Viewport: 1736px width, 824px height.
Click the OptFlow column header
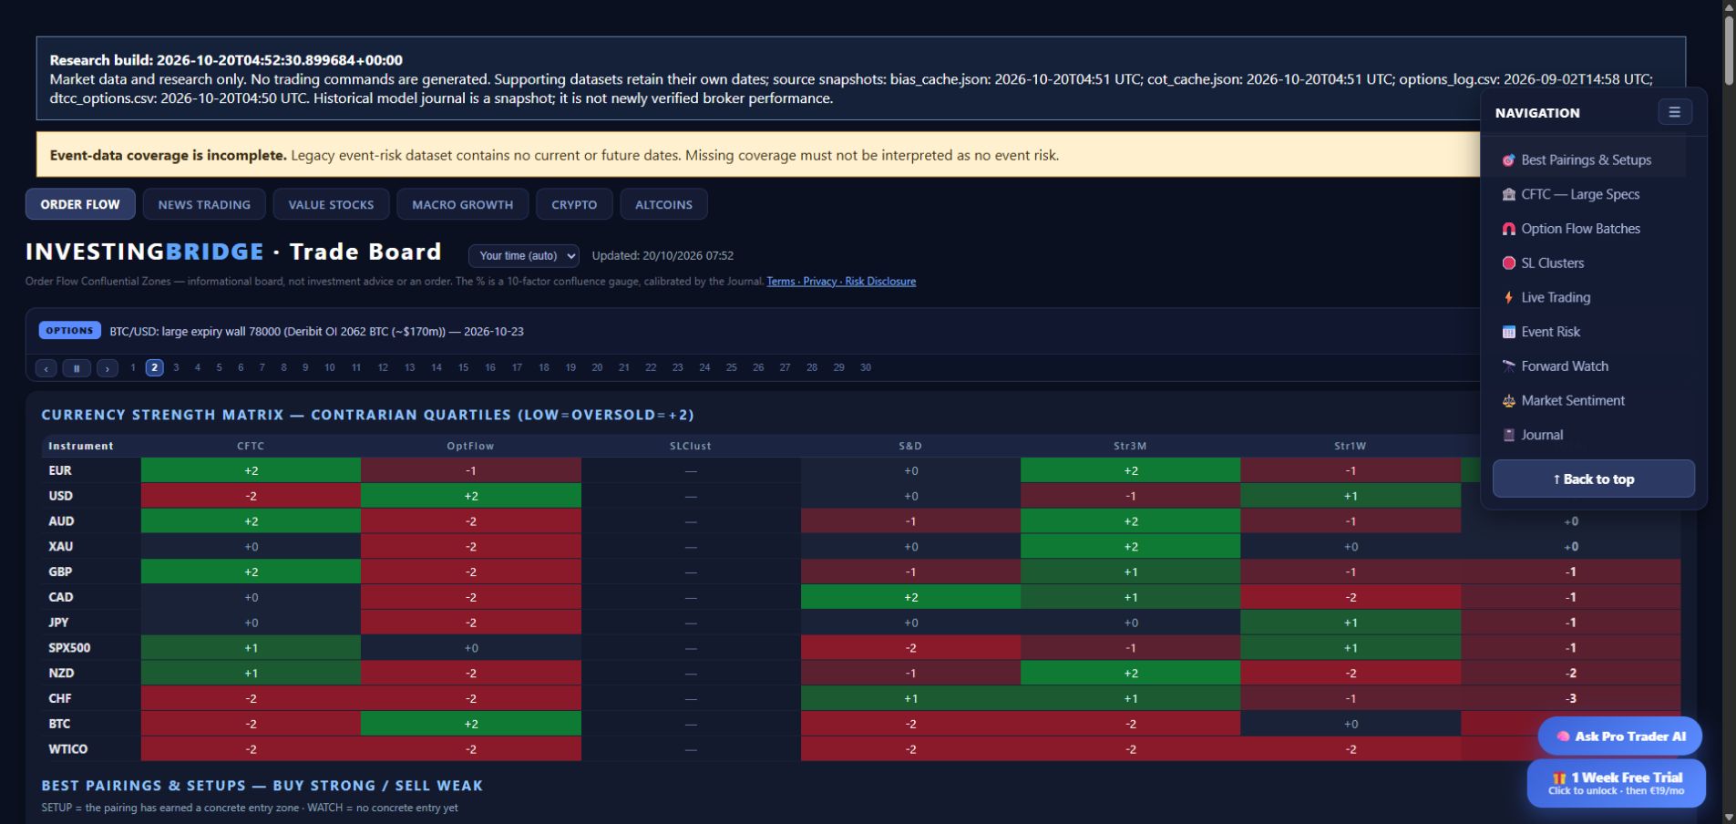coord(470,447)
